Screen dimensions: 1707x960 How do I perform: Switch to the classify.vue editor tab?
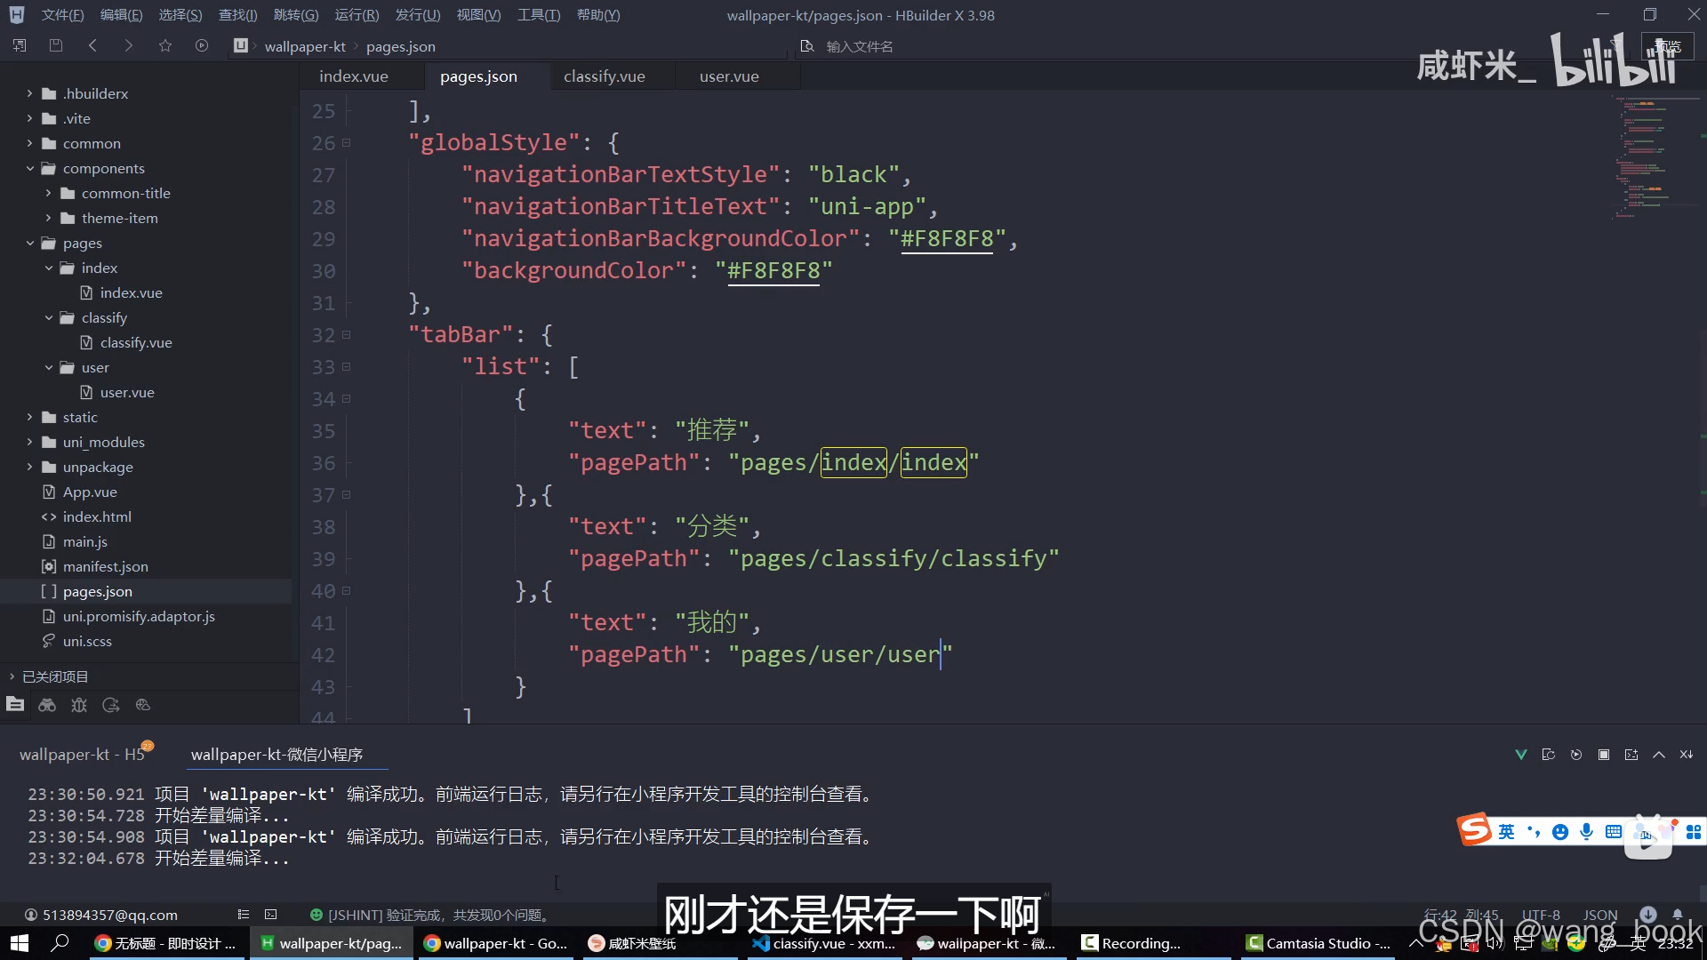tap(605, 76)
